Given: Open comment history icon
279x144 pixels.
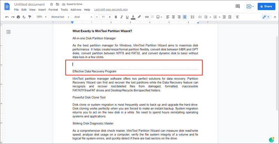Looking at the screenshot, I should tap(237, 6).
